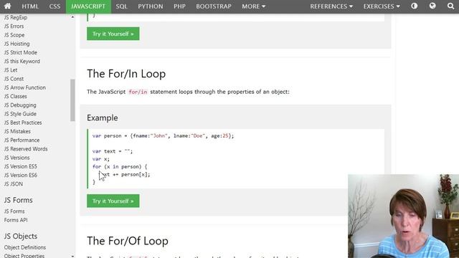Open JS Version ES6 in sidebar
This screenshot has width=459, height=258.
click(x=21, y=176)
